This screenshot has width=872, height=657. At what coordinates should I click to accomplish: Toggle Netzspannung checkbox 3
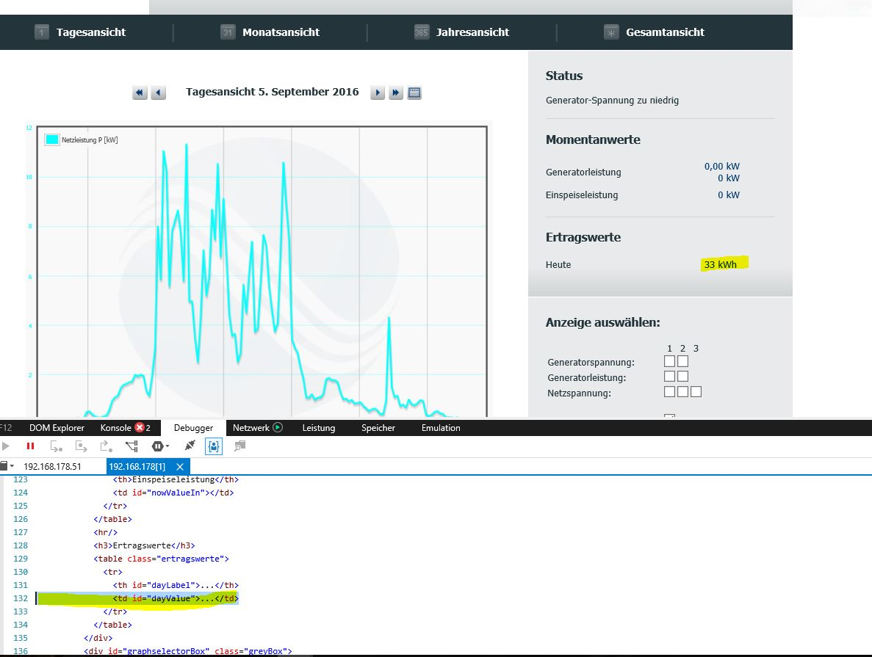(x=696, y=392)
